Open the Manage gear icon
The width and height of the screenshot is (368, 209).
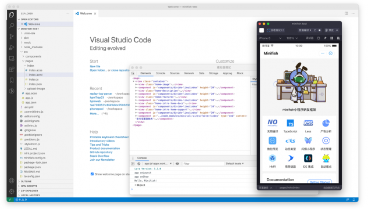click(12, 192)
